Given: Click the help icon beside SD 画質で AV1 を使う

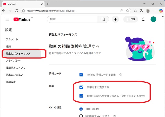Looking at the screenshot, I should click(115, 116).
